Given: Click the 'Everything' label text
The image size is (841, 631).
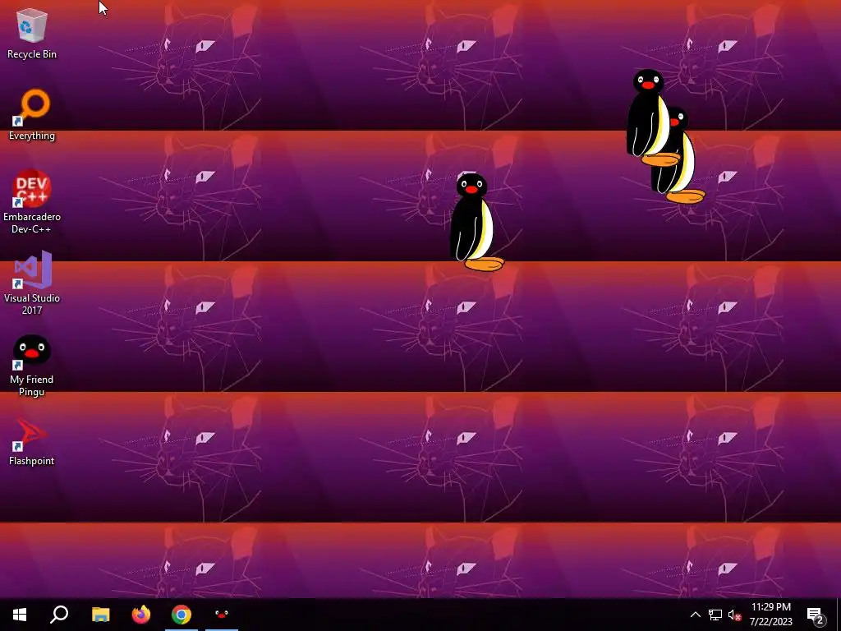Looking at the screenshot, I should click(x=32, y=136).
